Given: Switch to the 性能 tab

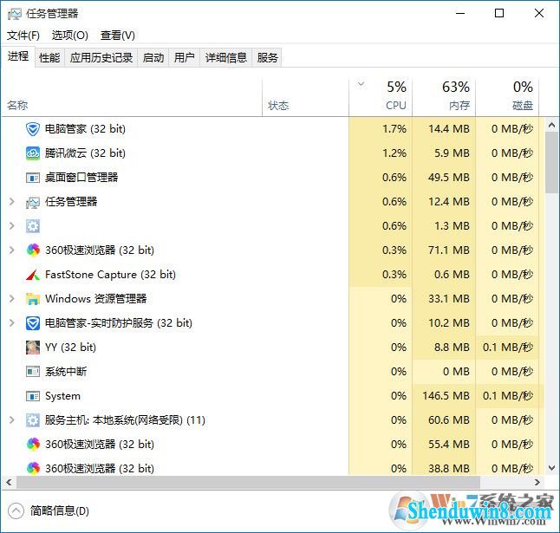Looking at the screenshot, I should tap(49, 57).
